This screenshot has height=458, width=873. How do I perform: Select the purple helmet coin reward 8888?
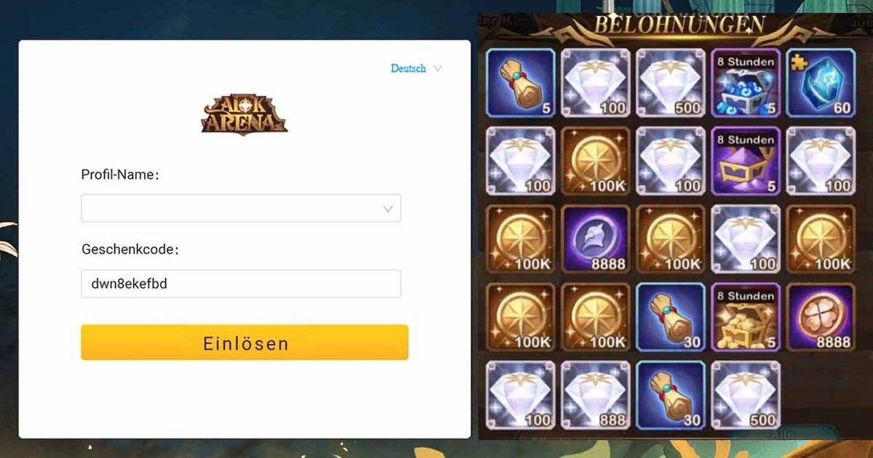coord(596,239)
